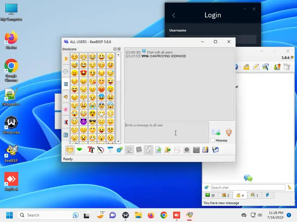Image resolution: width=297 pixels, height=222 pixels.
Task: Open chat settings gear icon
Action: point(119,150)
